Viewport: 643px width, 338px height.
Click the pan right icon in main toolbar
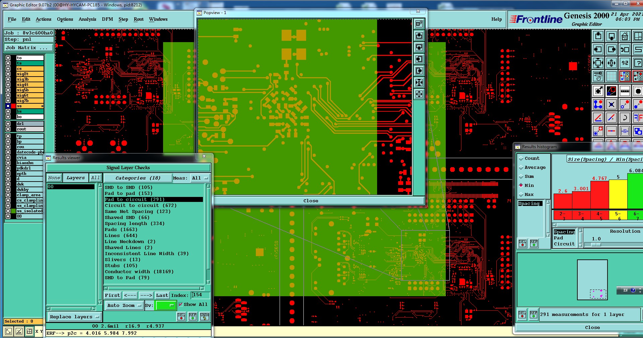(612, 49)
